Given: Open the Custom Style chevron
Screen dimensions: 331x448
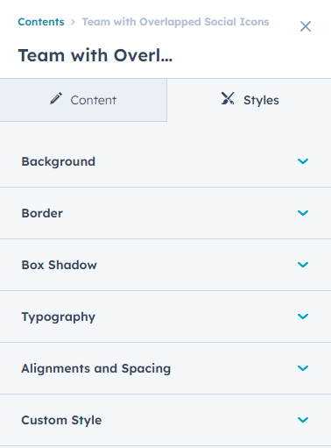Looking at the screenshot, I should [x=303, y=420].
